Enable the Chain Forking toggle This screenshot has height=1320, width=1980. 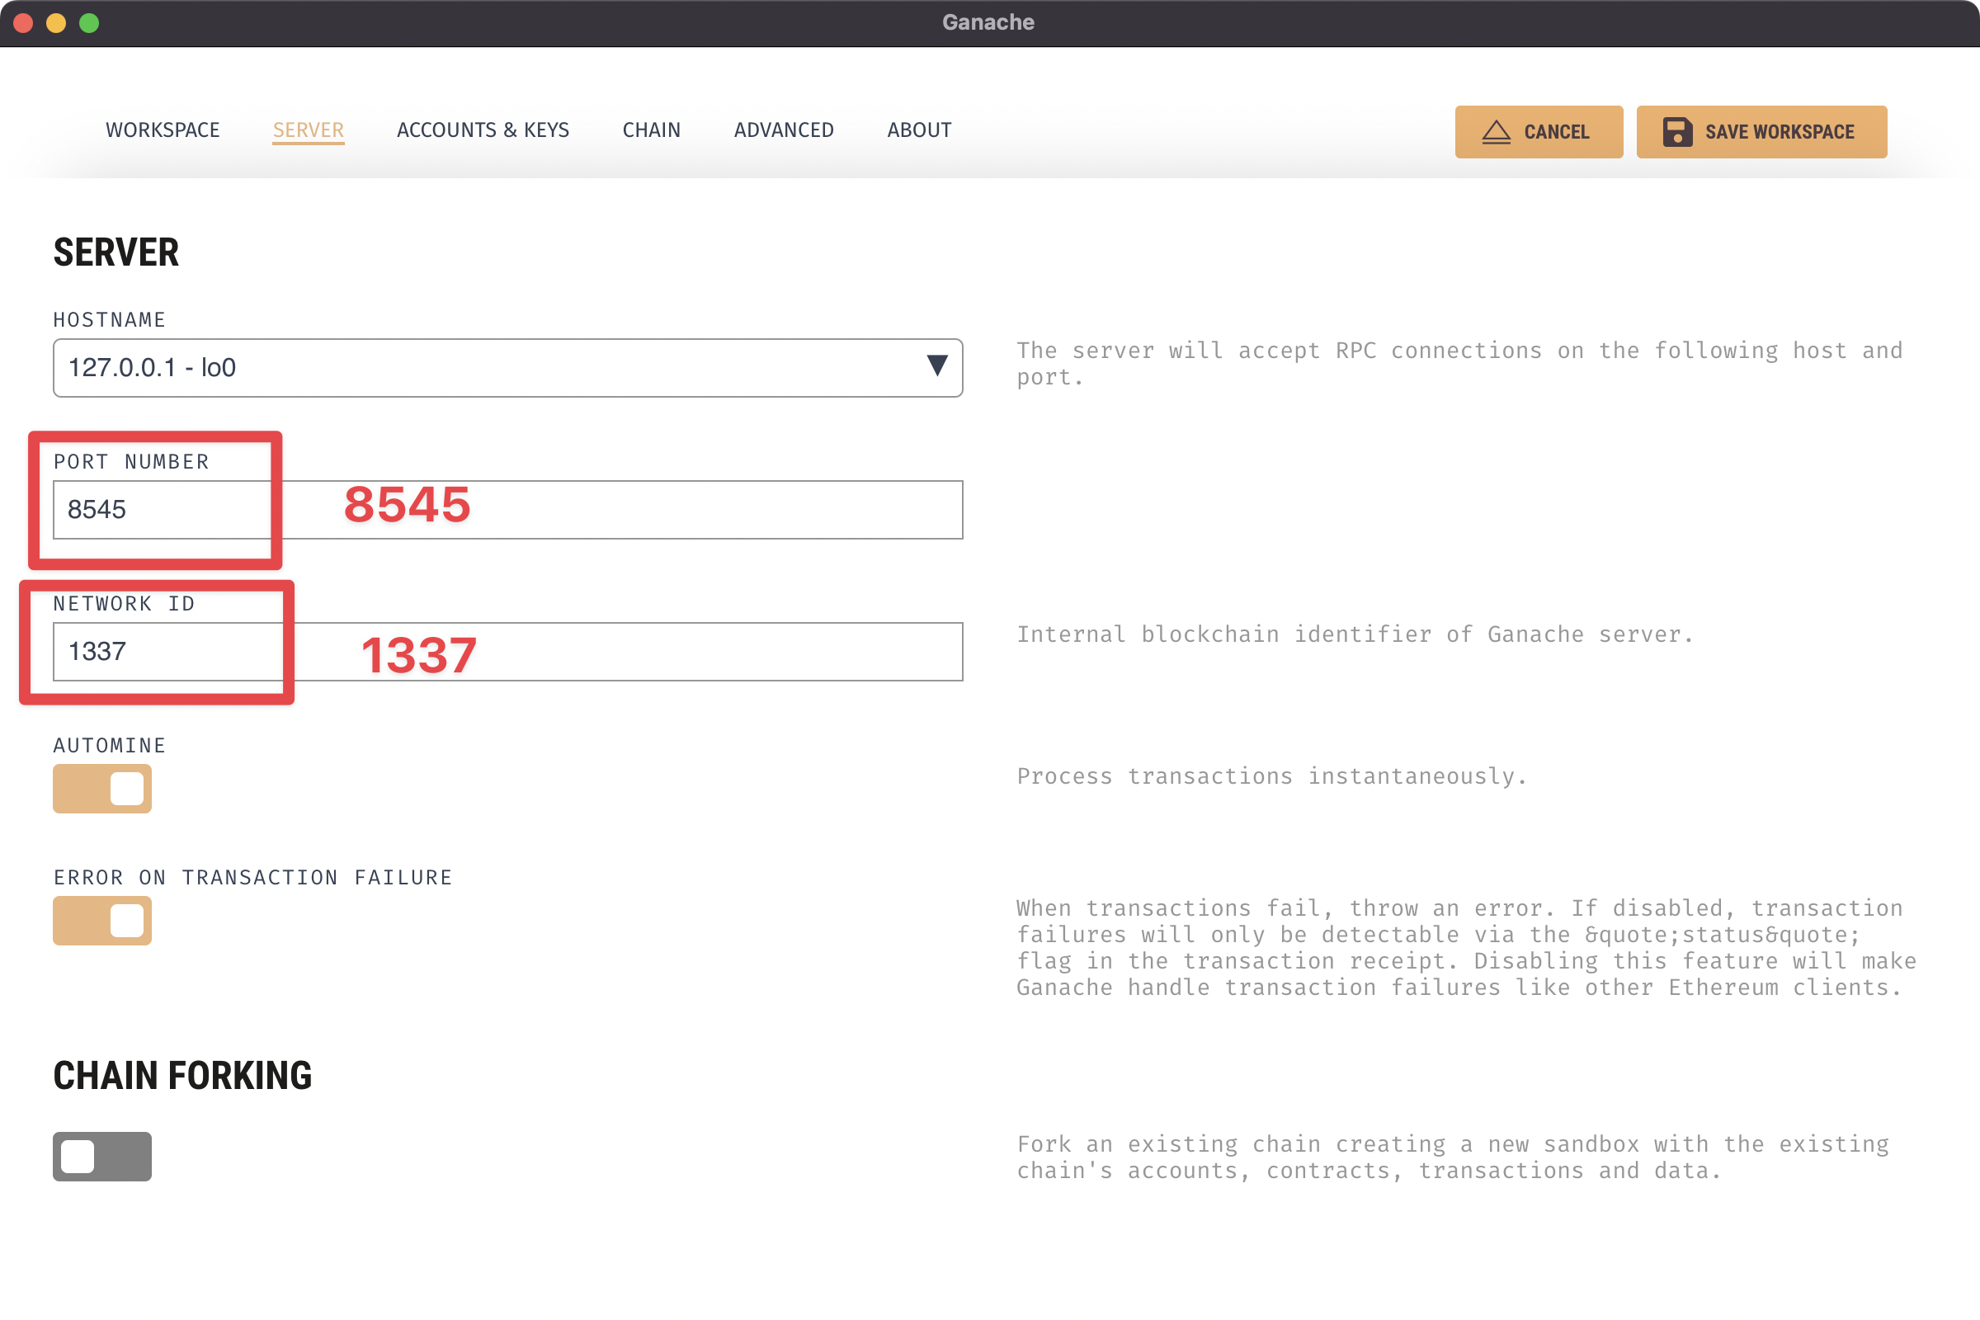point(101,1157)
